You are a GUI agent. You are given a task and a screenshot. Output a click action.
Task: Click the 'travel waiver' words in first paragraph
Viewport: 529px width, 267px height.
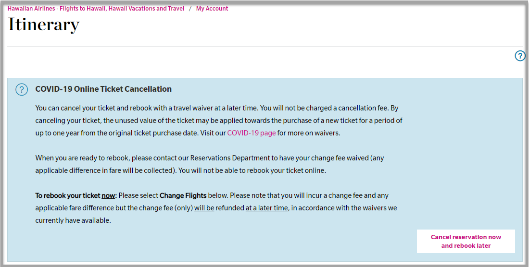[194, 108]
